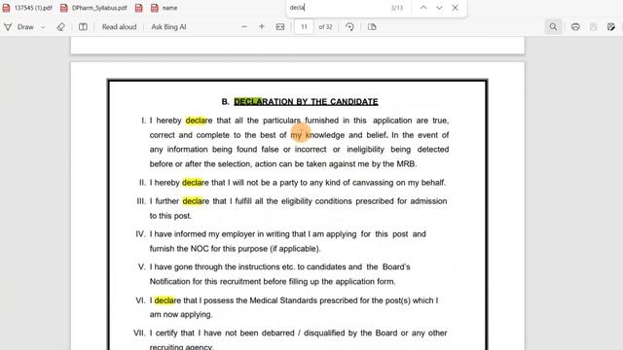Click the word 'Notification' in item V
Screen dimensions: 623x350
pos(169,281)
